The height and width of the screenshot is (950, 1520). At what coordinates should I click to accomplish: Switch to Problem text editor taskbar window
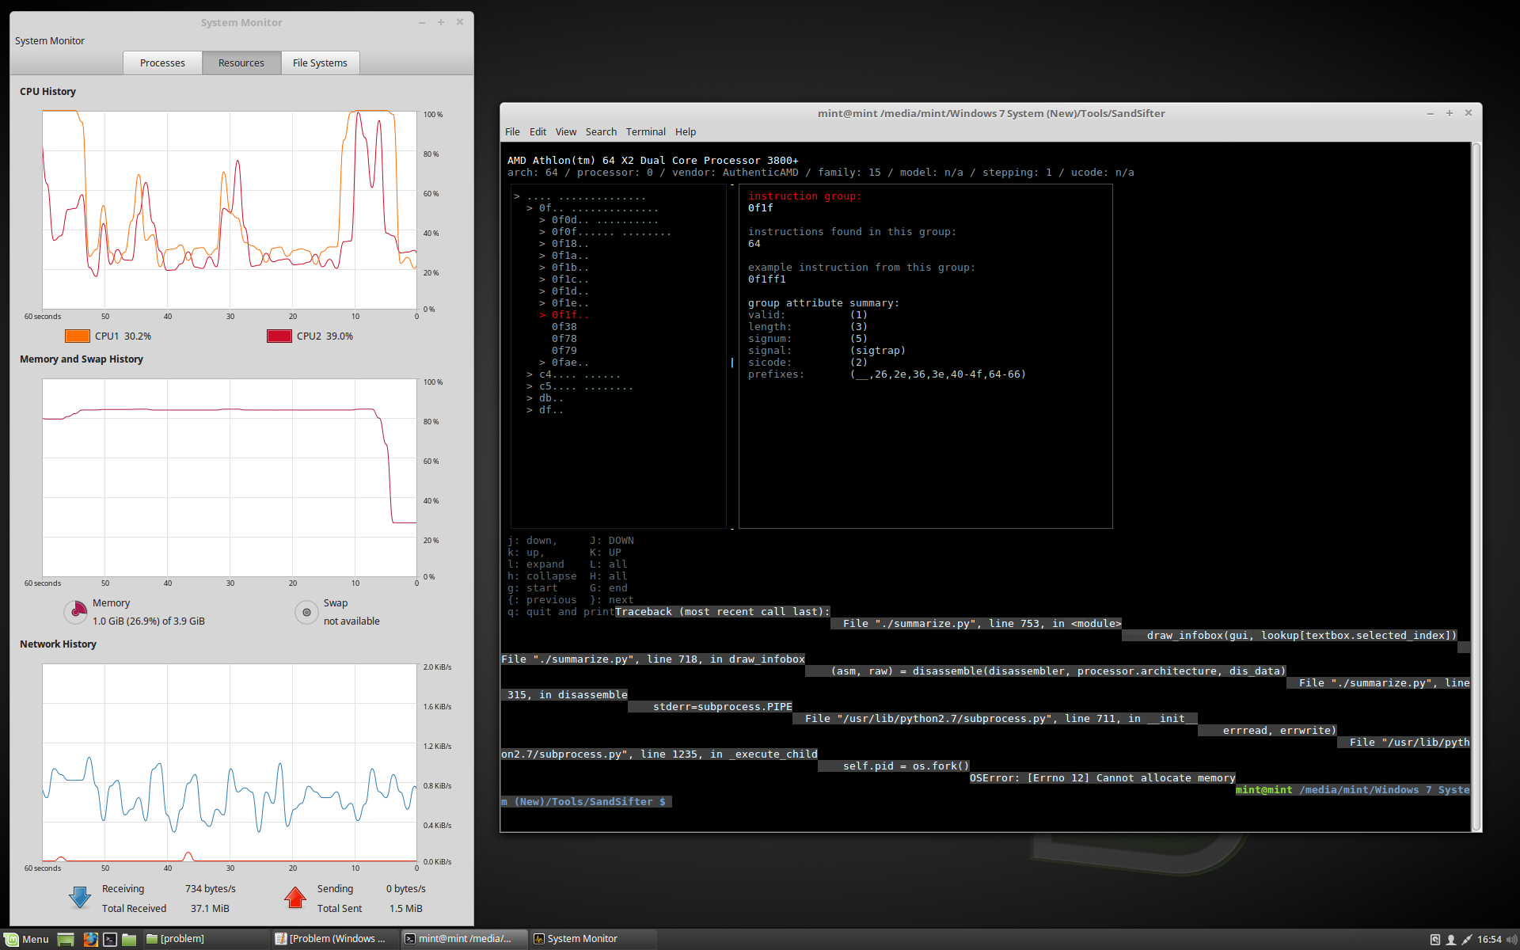(332, 939)
